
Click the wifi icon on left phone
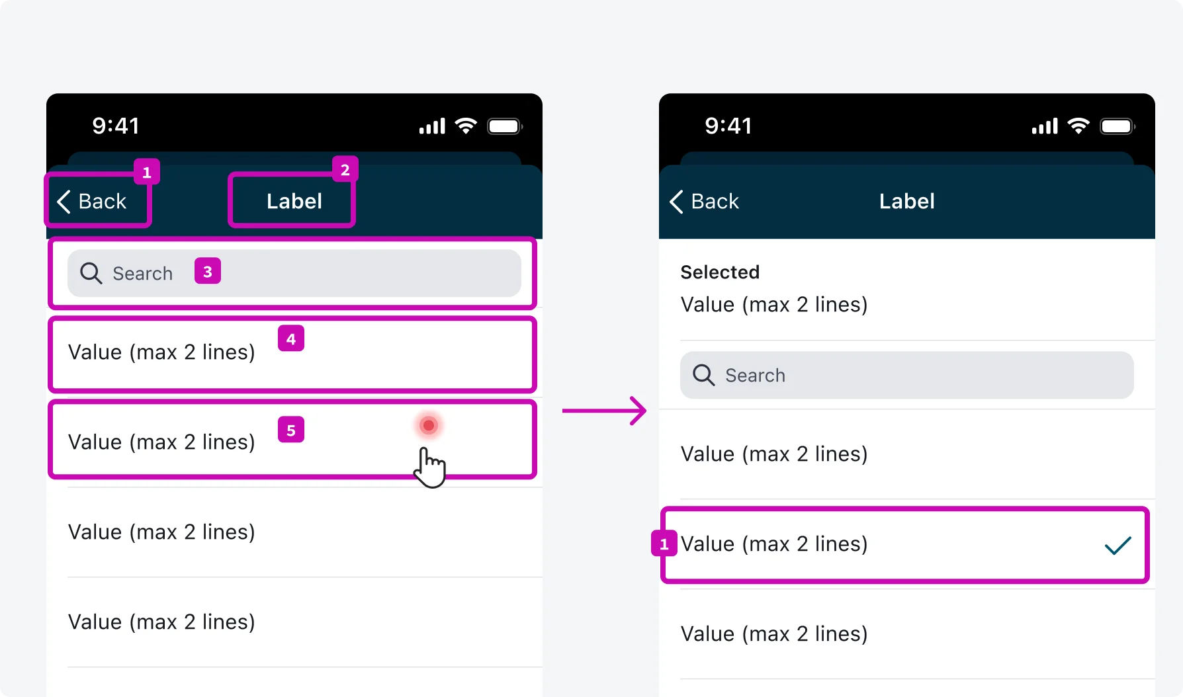coord(466,126)
